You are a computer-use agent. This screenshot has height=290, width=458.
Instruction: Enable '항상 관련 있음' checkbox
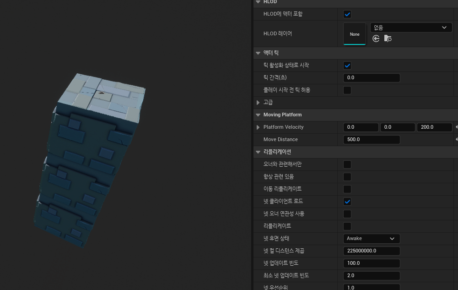click(x=347, y=176)
